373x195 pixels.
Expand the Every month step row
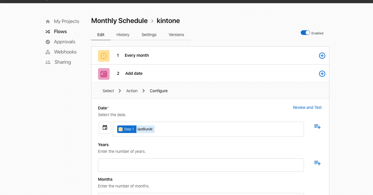pos(210,56)
